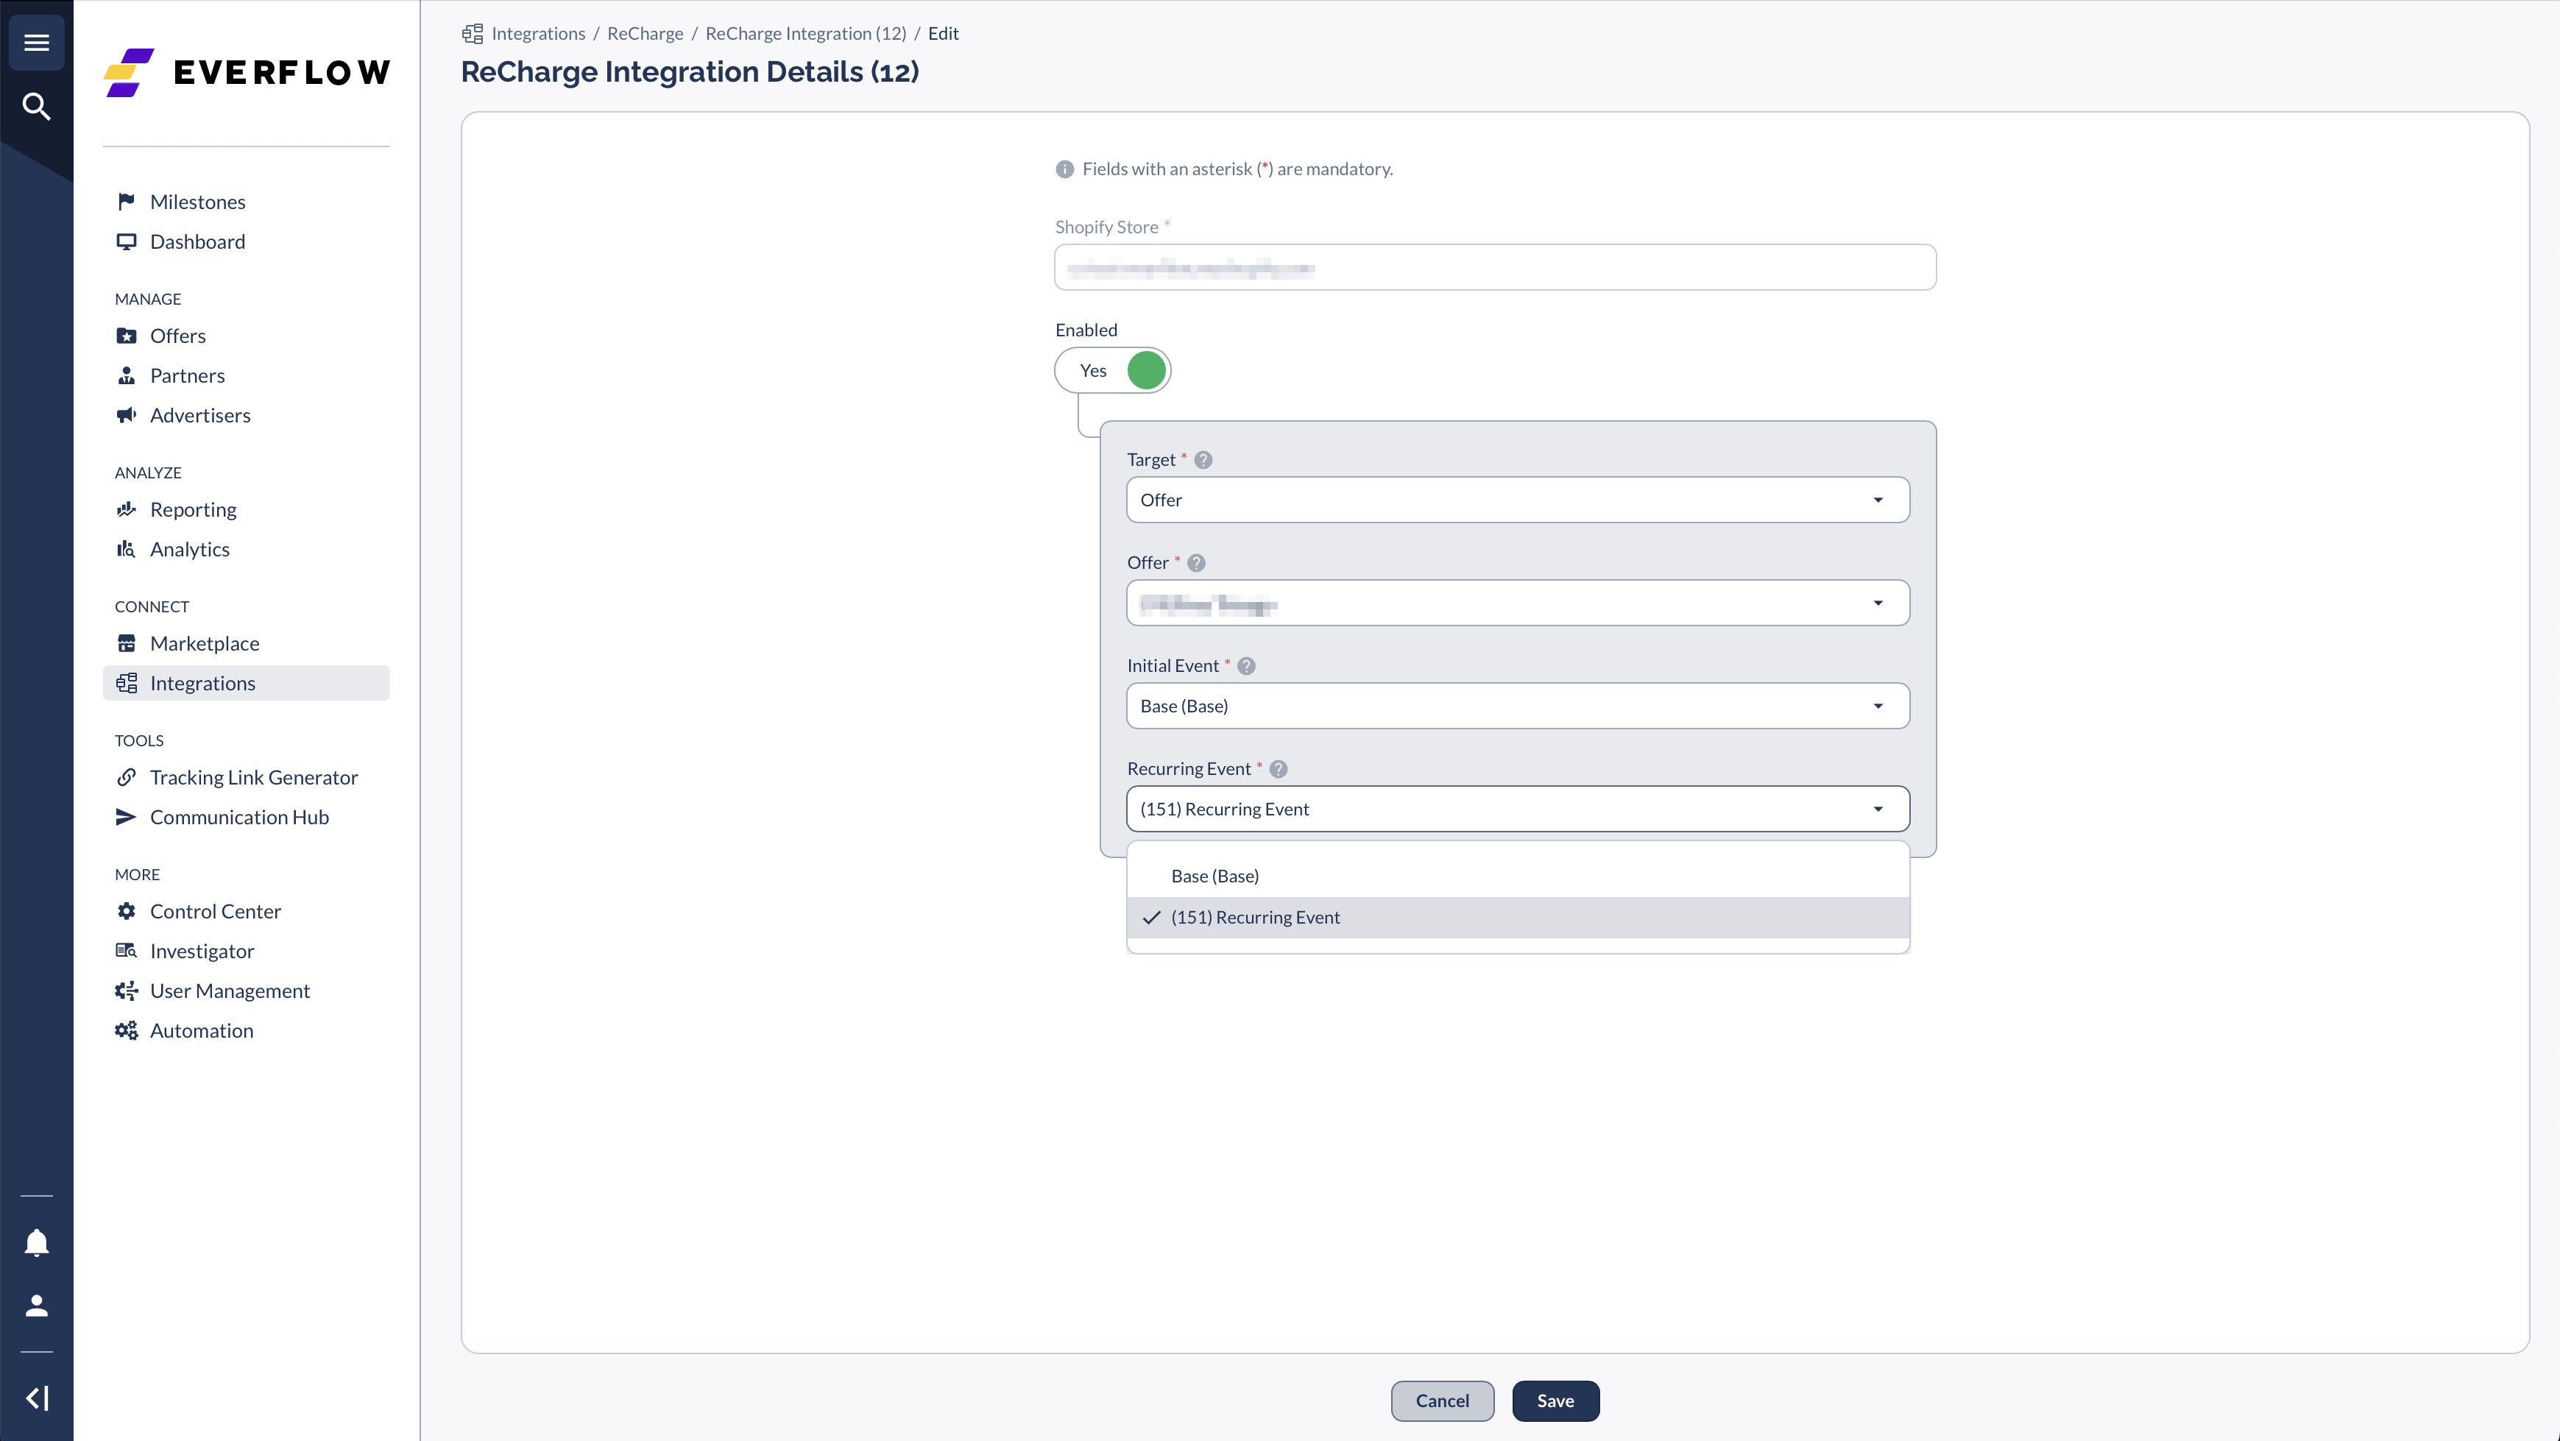
Task: Click the ReCharge Integration Details heading
Action: pos(690,73)
